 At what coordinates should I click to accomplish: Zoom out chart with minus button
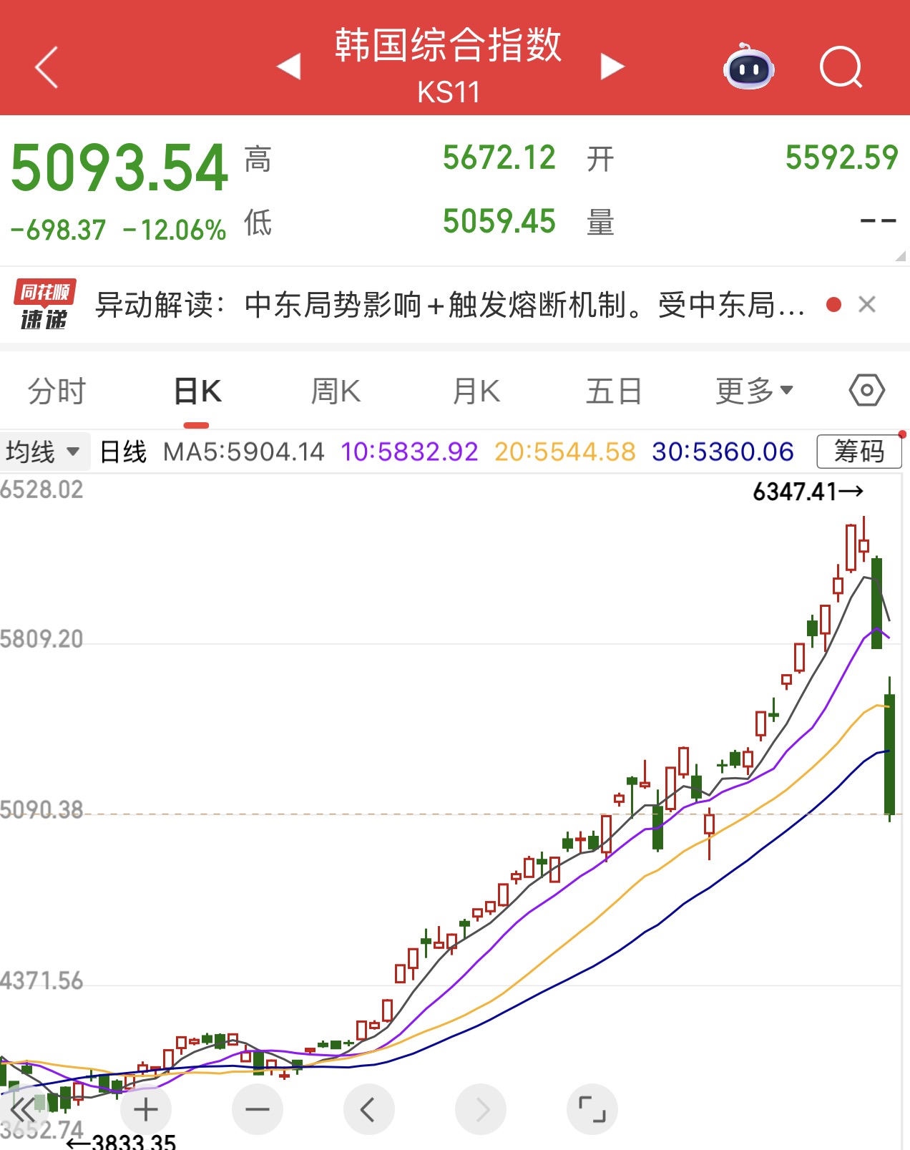pos(258,1110)
